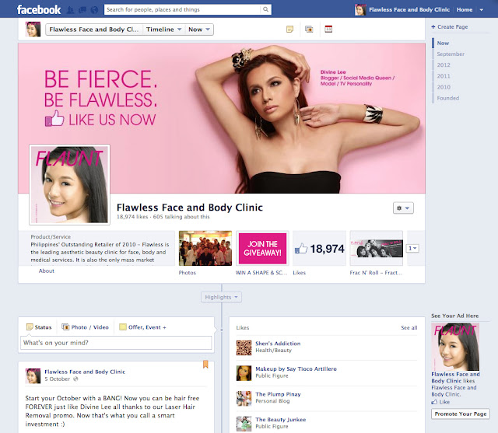The width and height of the screenshot is (498, 433).
Task: Open the Highlights dropdown
Action: point(221,297)
